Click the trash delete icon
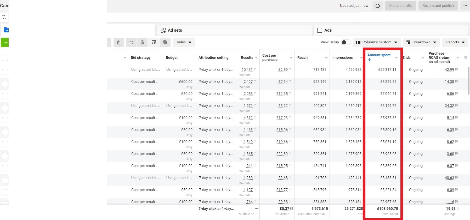Image resolution: width=470 pixels, height=220 pixels. [x=142, y=42]
